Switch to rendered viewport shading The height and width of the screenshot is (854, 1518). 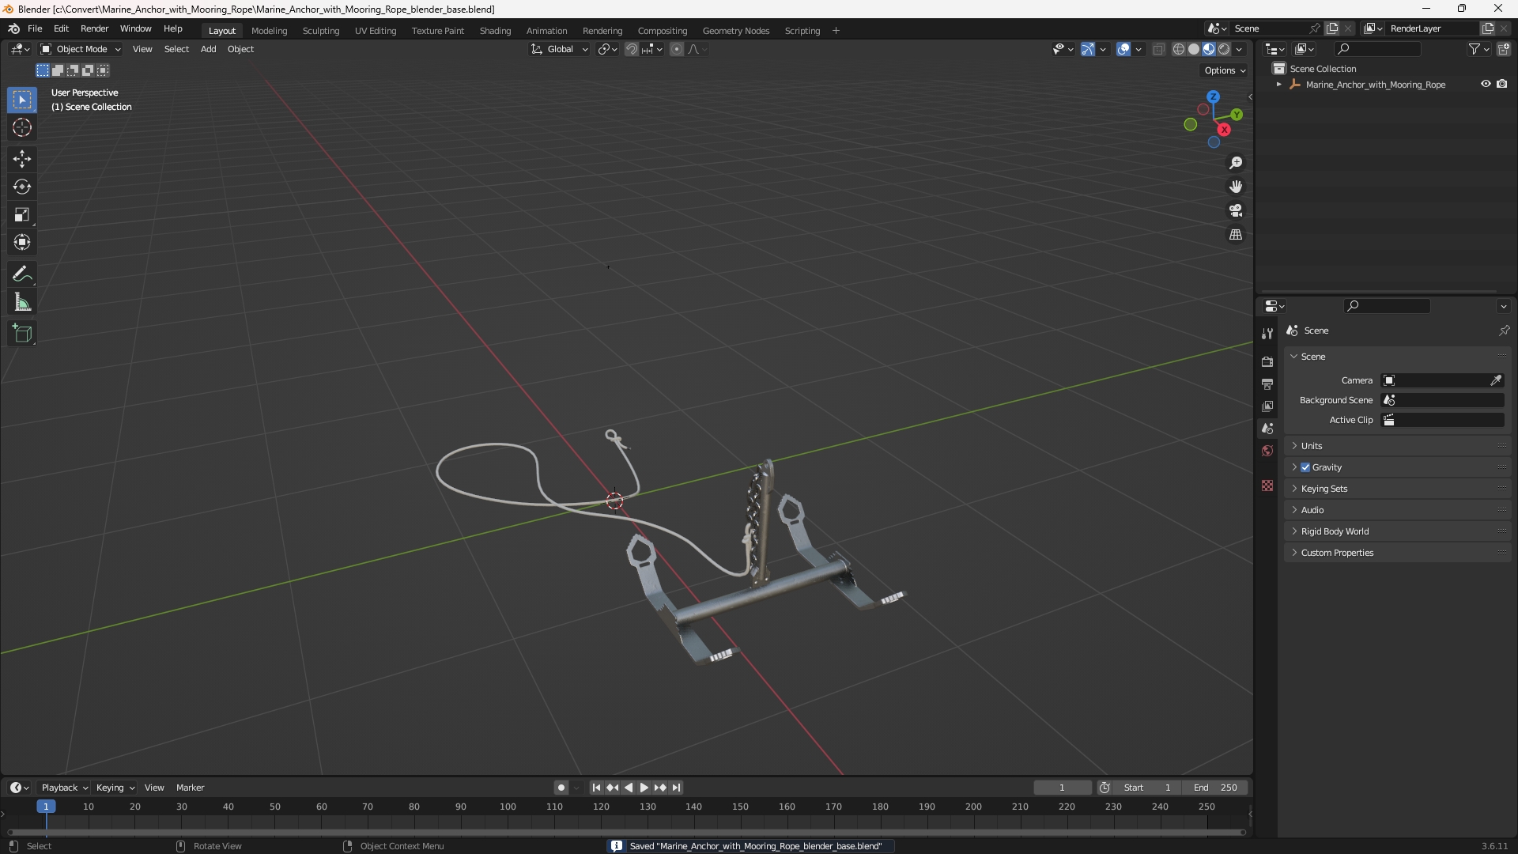pyautogui.click(x=1224, y=49)
